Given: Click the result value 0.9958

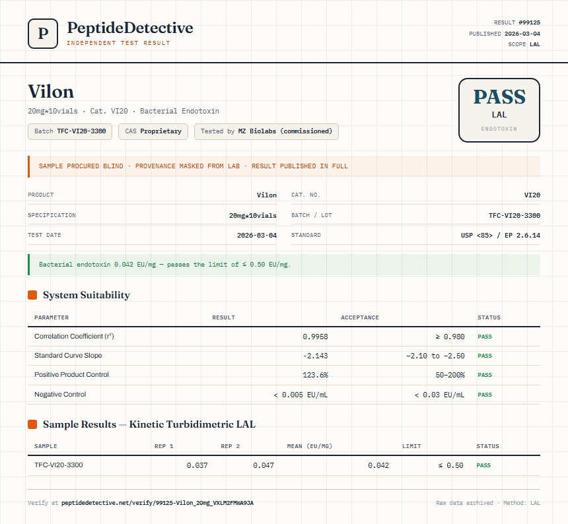Looking at the screenshot, I should click(315, 337).
